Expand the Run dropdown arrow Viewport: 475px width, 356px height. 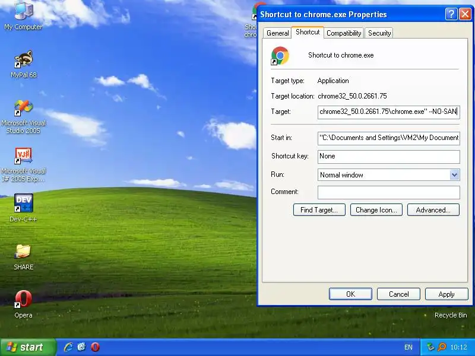(454, 175)
